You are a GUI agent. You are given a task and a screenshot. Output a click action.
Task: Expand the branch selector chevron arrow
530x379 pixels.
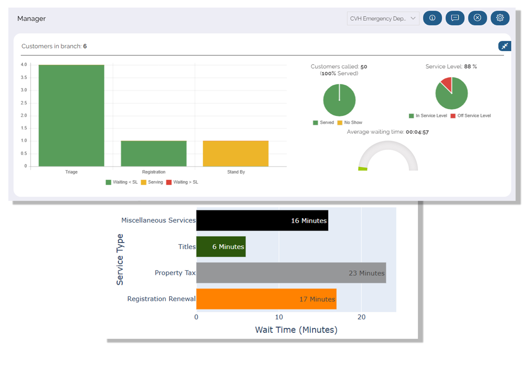tap(413, 18)
